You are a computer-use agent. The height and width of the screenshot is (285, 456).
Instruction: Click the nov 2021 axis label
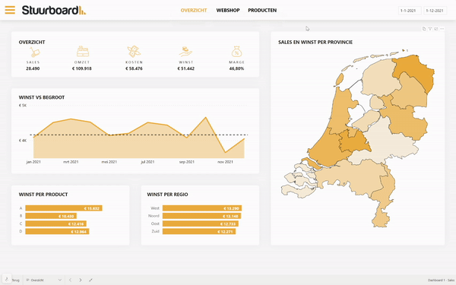coord(225,162)
